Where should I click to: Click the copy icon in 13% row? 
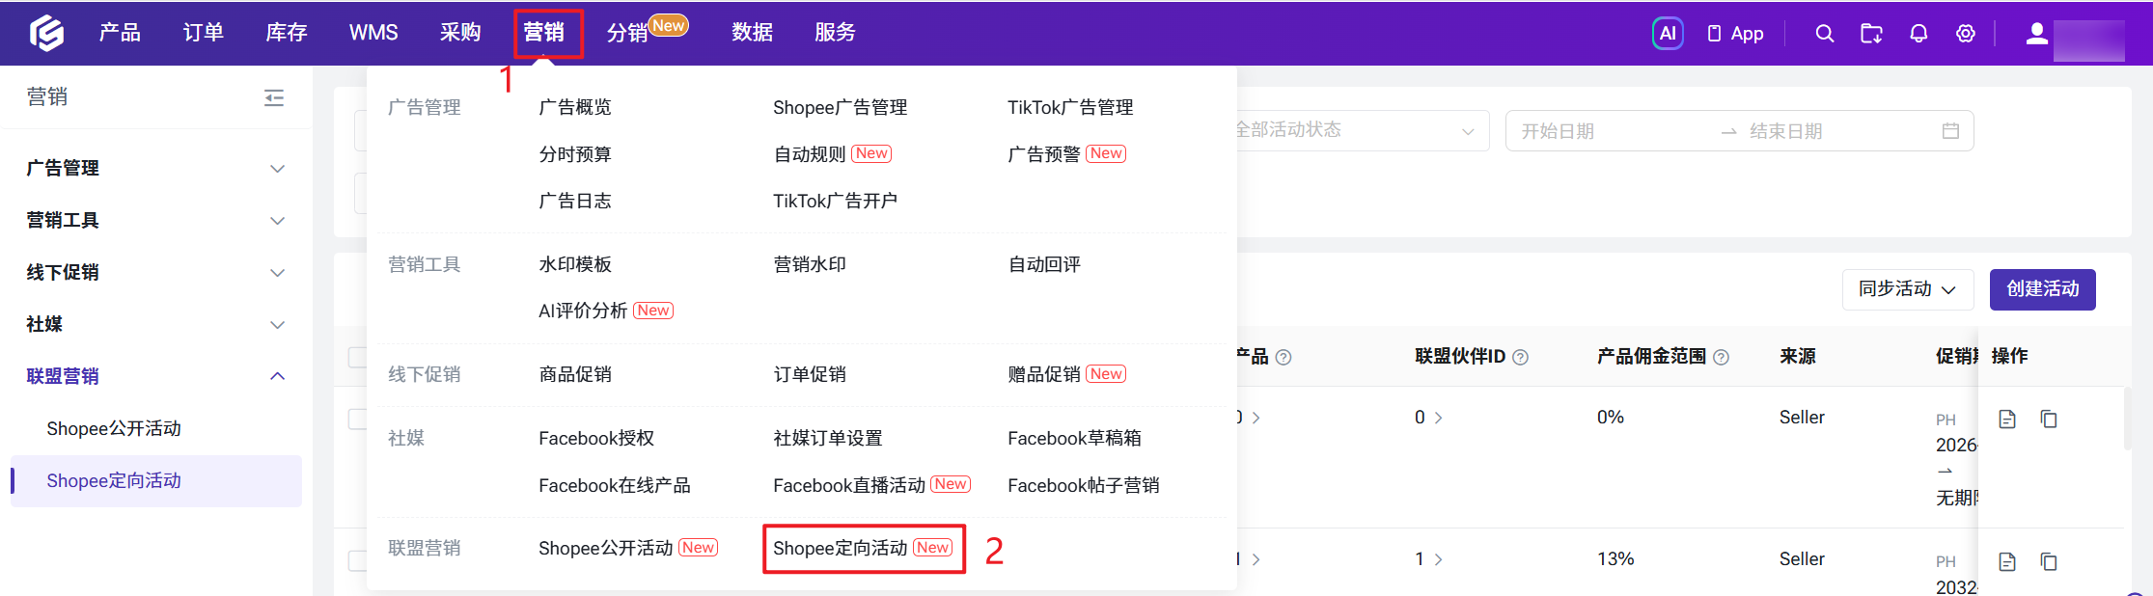click(2049, 561)
